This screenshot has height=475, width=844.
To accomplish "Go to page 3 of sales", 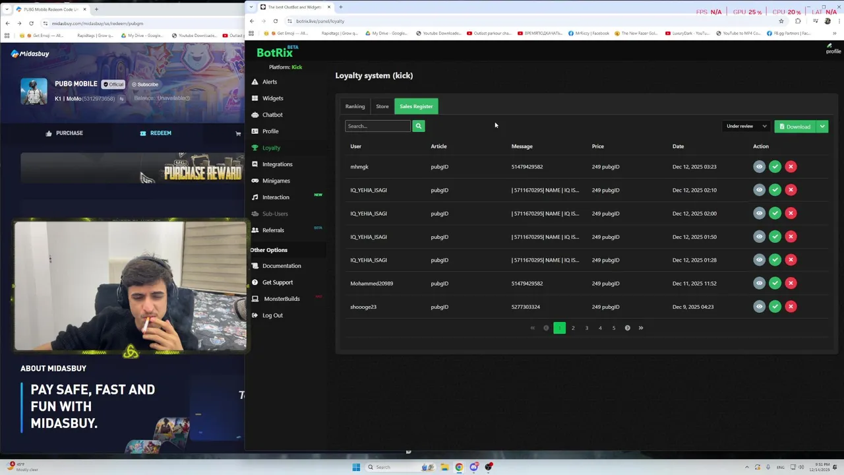I will [x=587, y=328].
